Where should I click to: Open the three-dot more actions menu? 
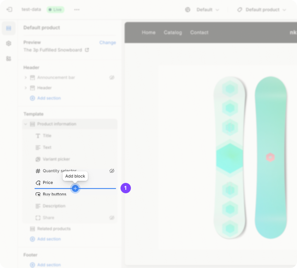click(x=77, y=10)
